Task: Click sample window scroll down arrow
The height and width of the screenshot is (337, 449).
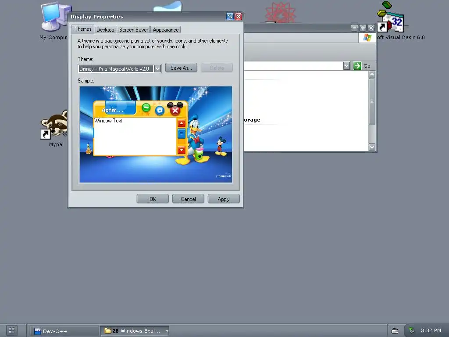Action: pyautogui.click(x=182, y=150)
